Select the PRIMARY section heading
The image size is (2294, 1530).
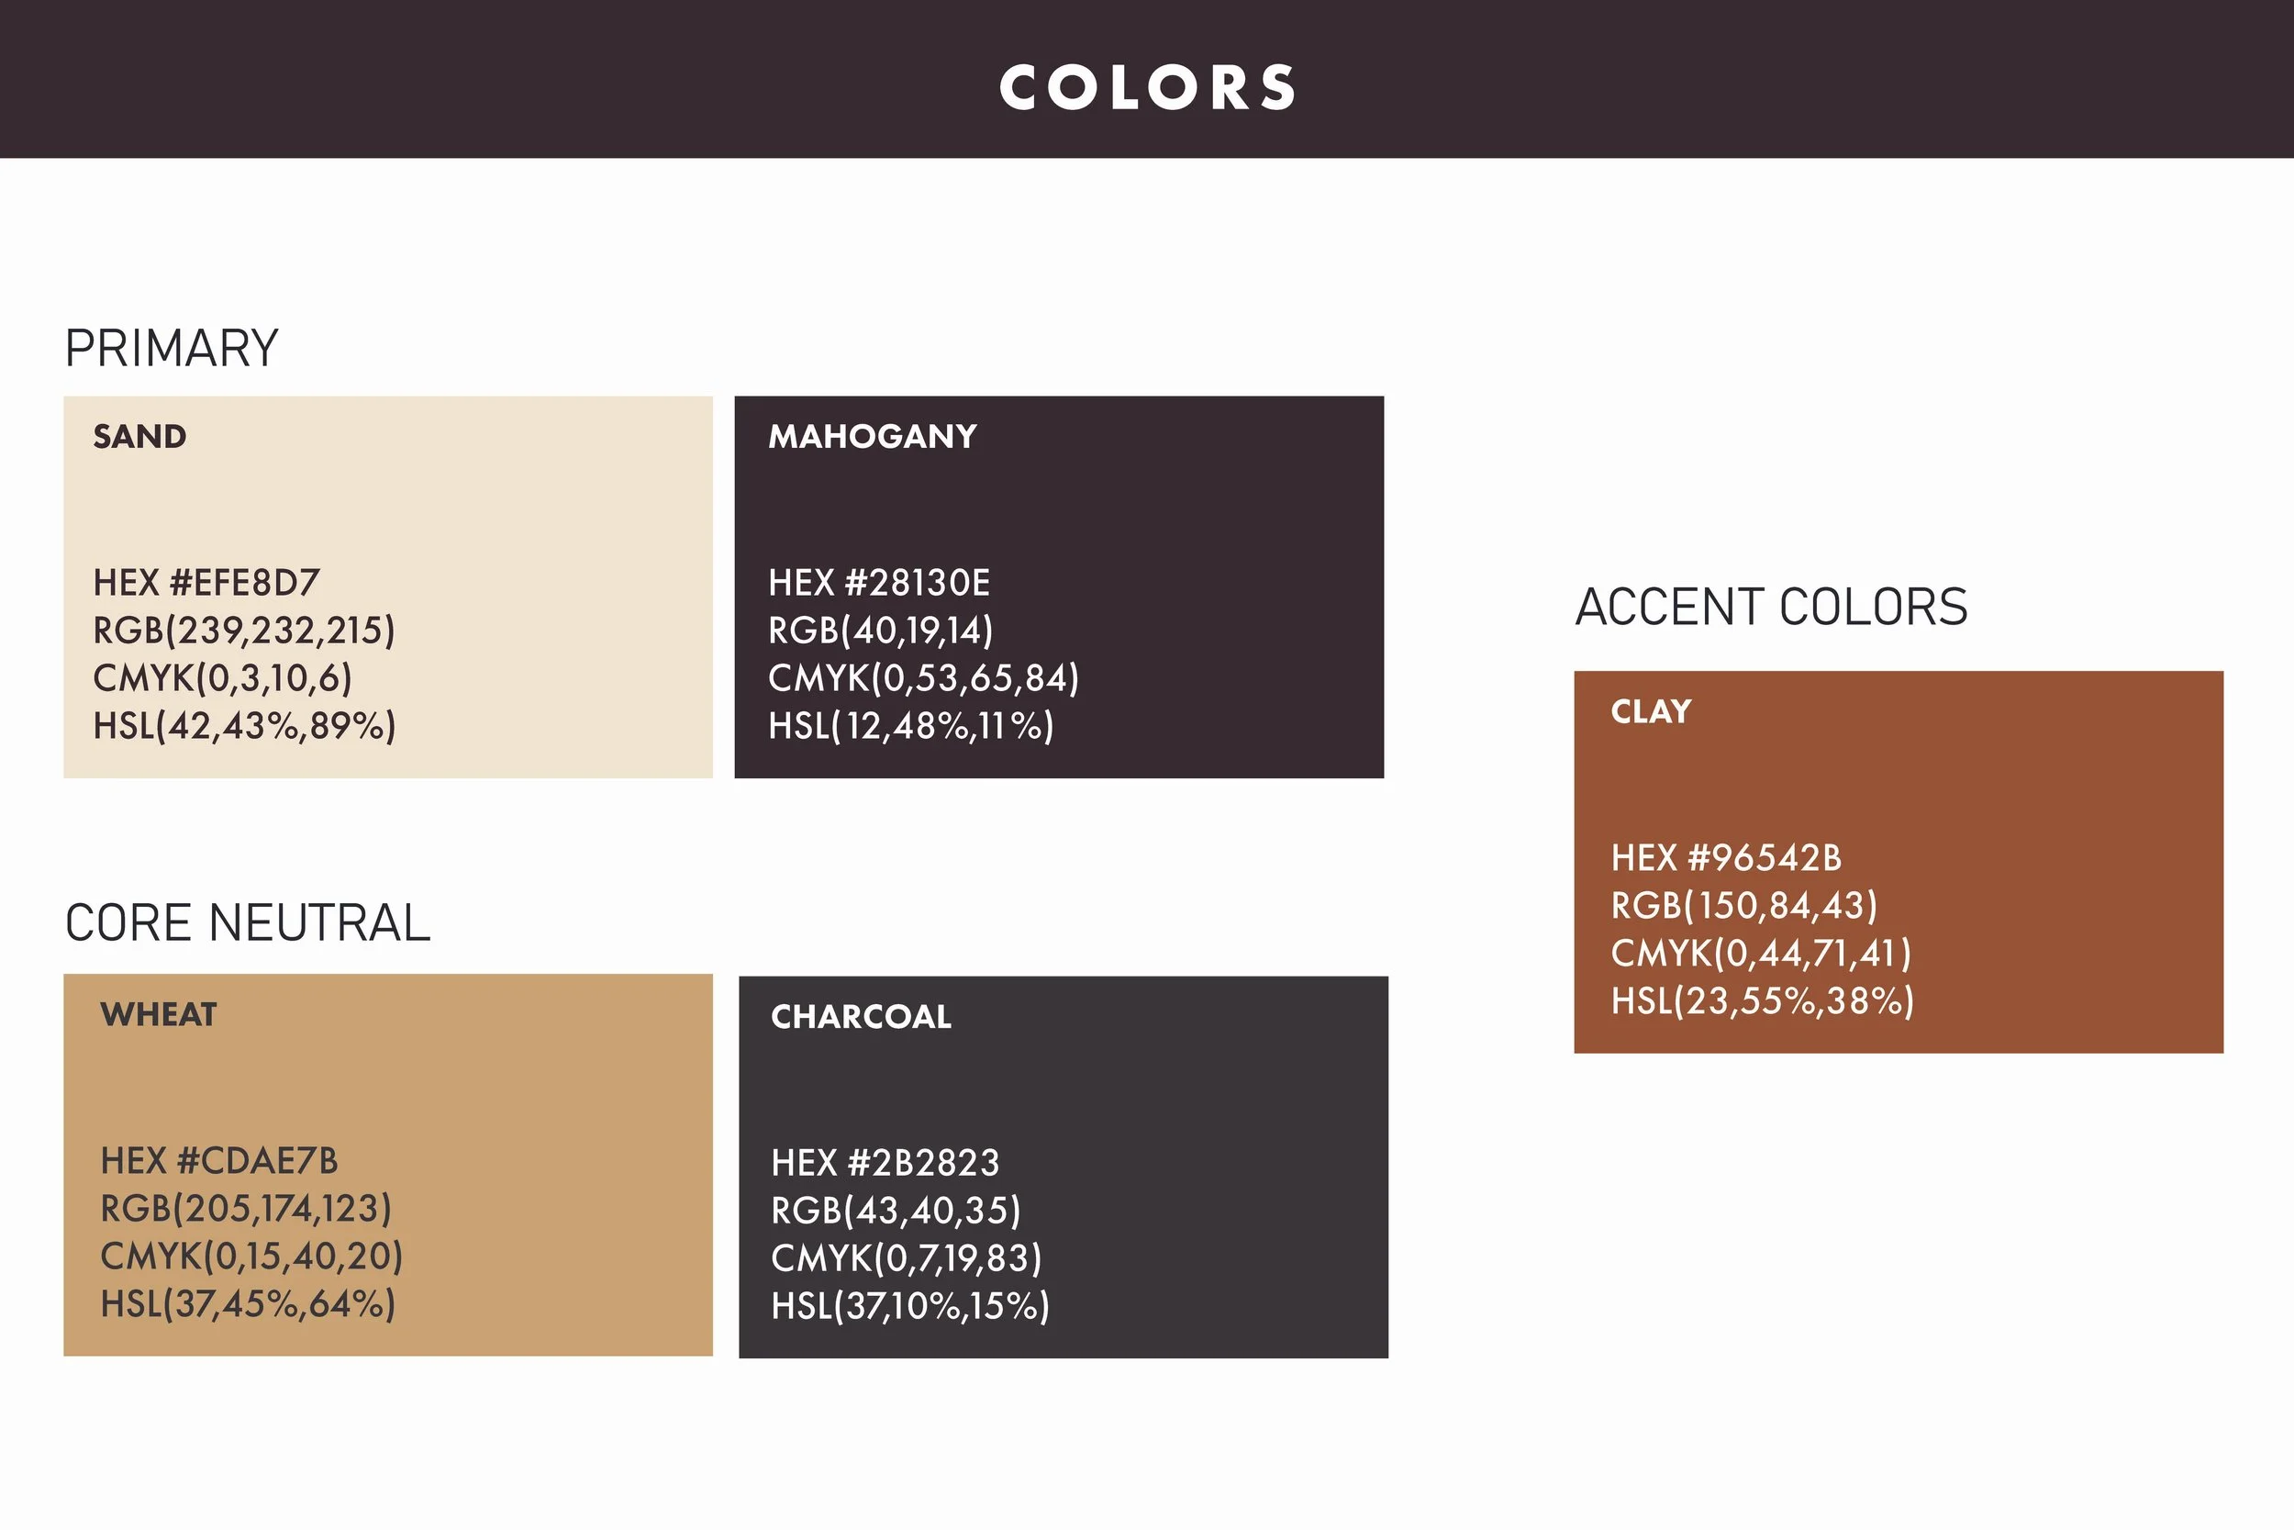click(172, 349)
